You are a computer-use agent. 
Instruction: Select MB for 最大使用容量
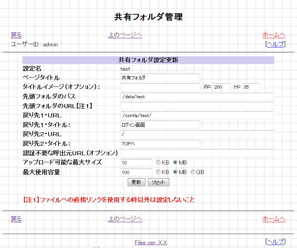click(175, 172)
